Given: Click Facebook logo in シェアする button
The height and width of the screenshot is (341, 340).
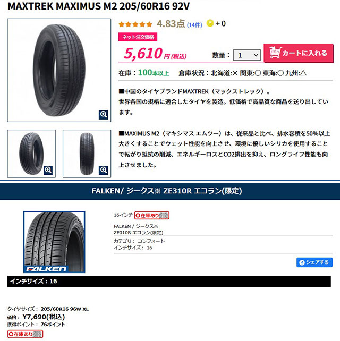Looking at the screenshot, I should tap(302, 262).
